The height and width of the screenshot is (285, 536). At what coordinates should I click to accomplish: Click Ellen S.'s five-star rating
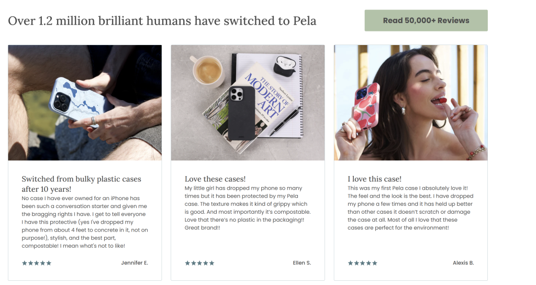tap(199, 263)
